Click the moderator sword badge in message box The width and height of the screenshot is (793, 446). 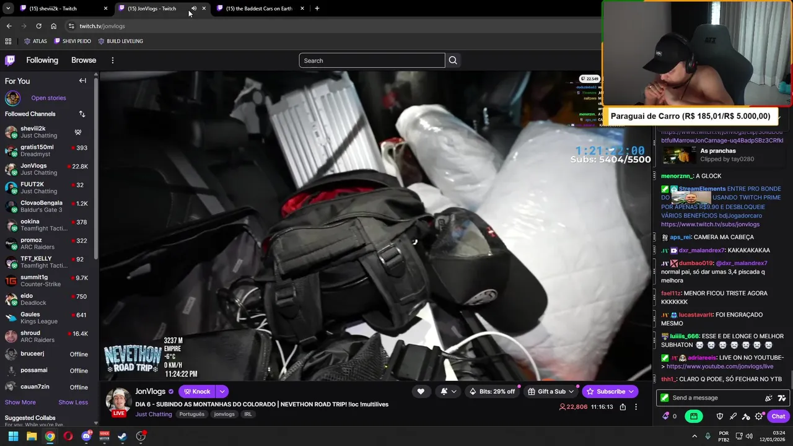(x=665, y=398)
